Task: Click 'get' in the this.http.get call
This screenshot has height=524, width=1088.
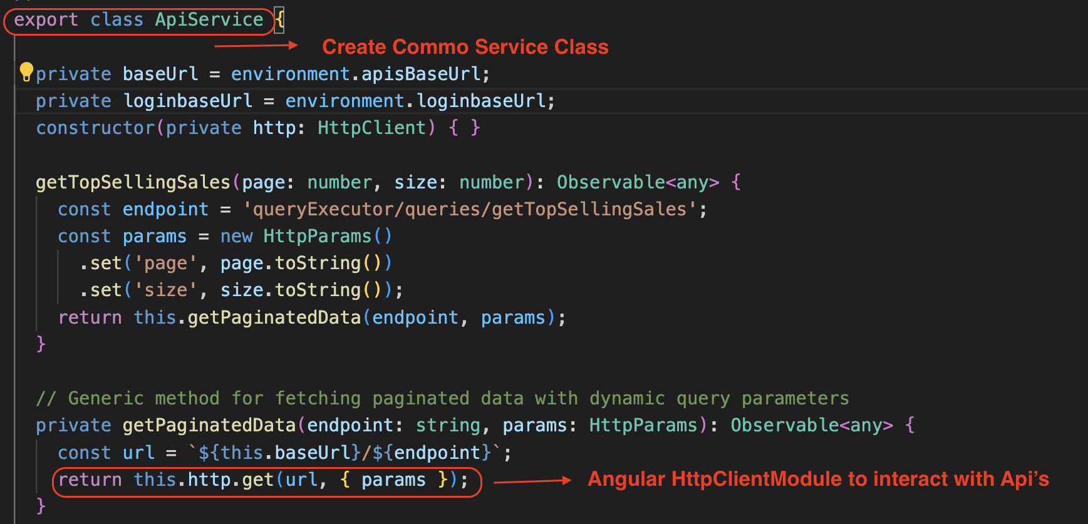Action: pos(257,480)
